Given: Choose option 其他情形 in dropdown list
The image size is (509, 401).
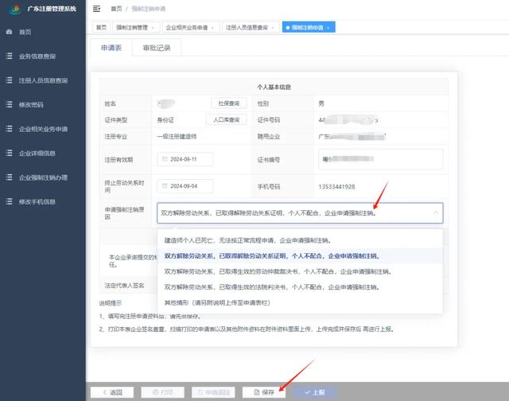Looking at the screenshot, I should (x=300, y=302).
